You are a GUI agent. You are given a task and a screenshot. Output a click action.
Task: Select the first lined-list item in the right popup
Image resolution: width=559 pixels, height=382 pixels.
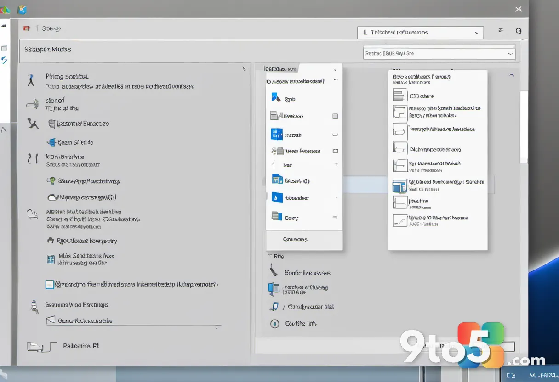point(399,95)
